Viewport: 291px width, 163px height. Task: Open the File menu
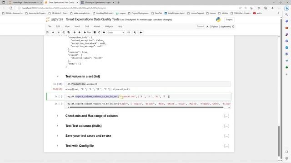(50, 26)
